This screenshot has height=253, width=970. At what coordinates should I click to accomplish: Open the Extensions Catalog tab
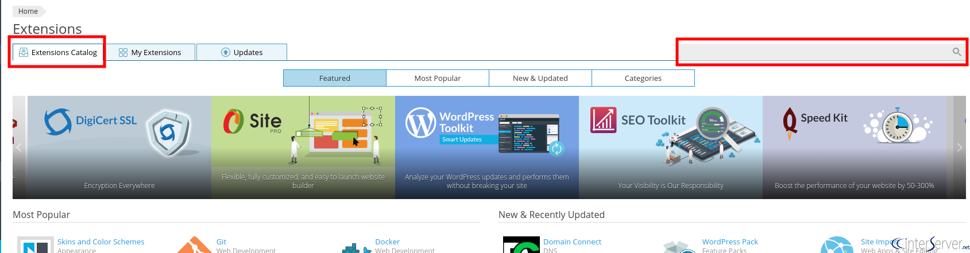pos(58,52)
